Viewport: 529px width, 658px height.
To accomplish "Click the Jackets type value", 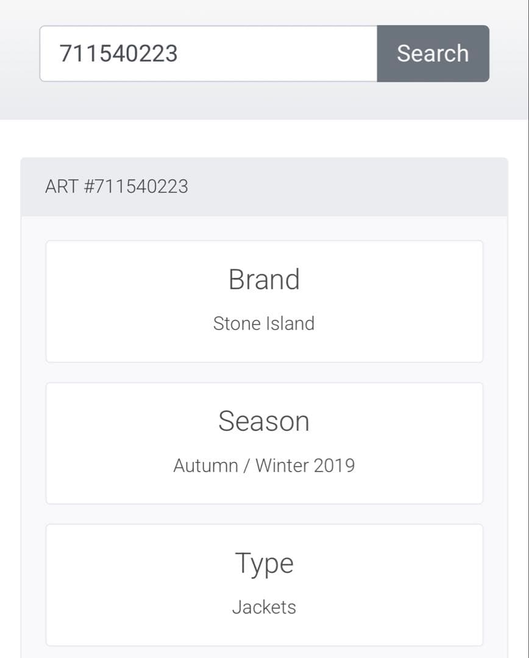I will tap(264, 607).
